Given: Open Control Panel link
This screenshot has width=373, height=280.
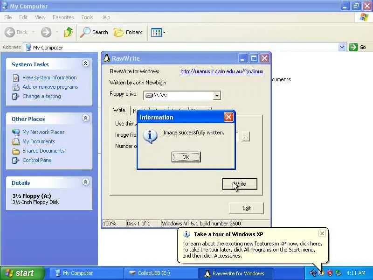Looking at the screenshot, I should [x=37, y=160].
